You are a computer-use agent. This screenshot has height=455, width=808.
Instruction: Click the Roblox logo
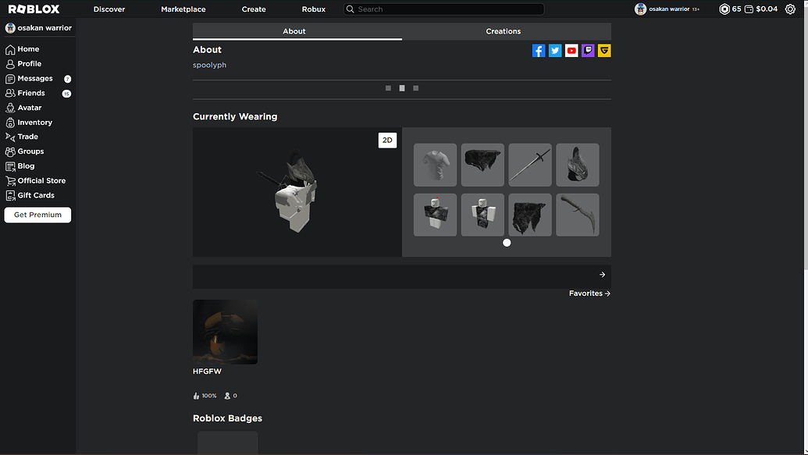coord(34,9)
